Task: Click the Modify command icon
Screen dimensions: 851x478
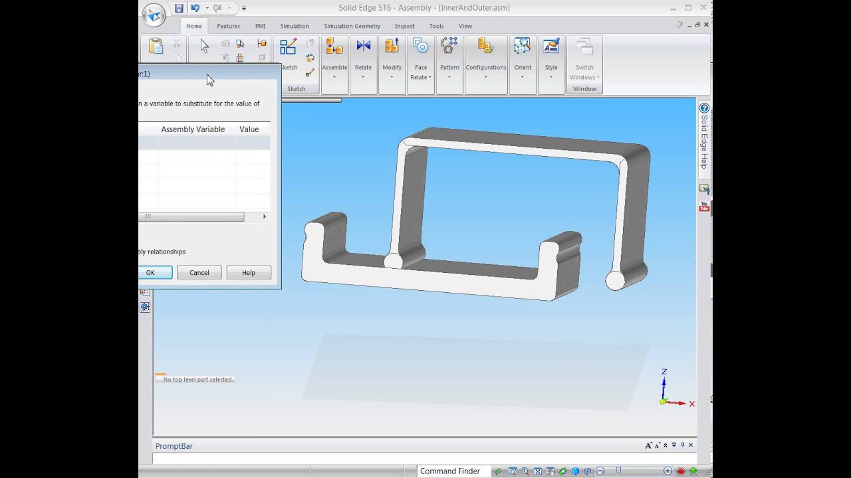Action: coord(392,46)
